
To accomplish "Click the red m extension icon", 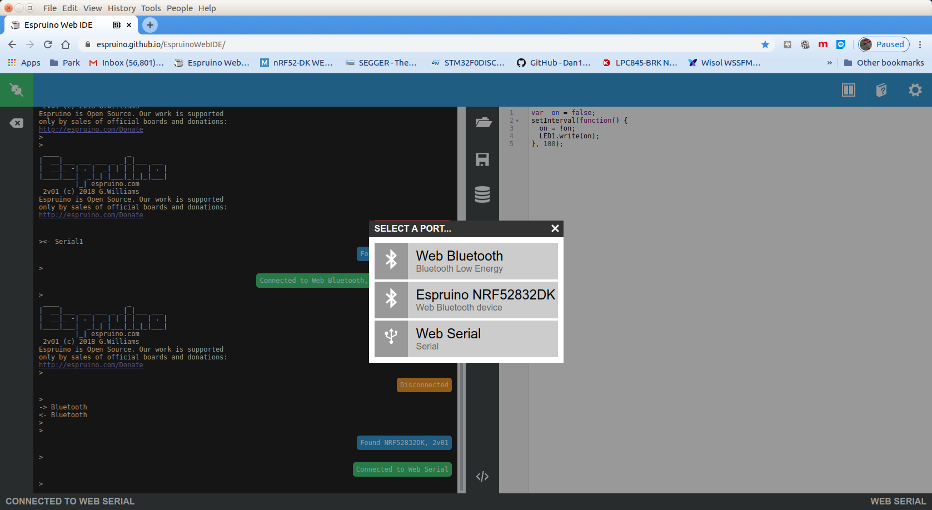I will pyautogui.click(x=823, y=44).
